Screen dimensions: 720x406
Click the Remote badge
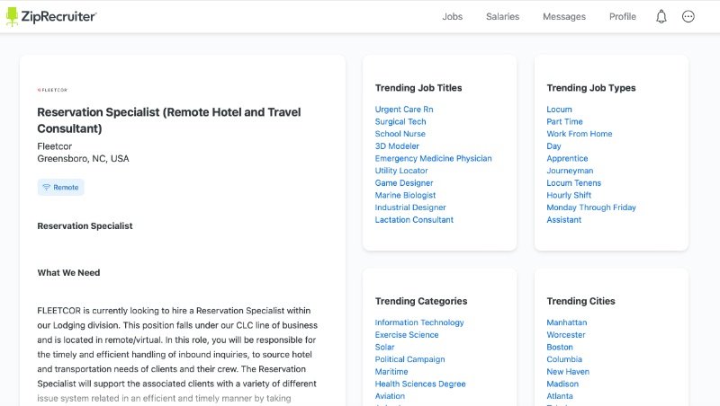click(61, 187)
